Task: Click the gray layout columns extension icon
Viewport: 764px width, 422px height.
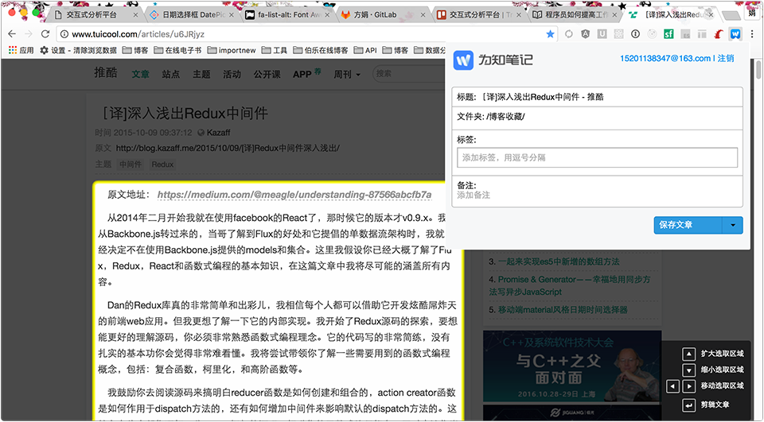Action: point(702,34)
